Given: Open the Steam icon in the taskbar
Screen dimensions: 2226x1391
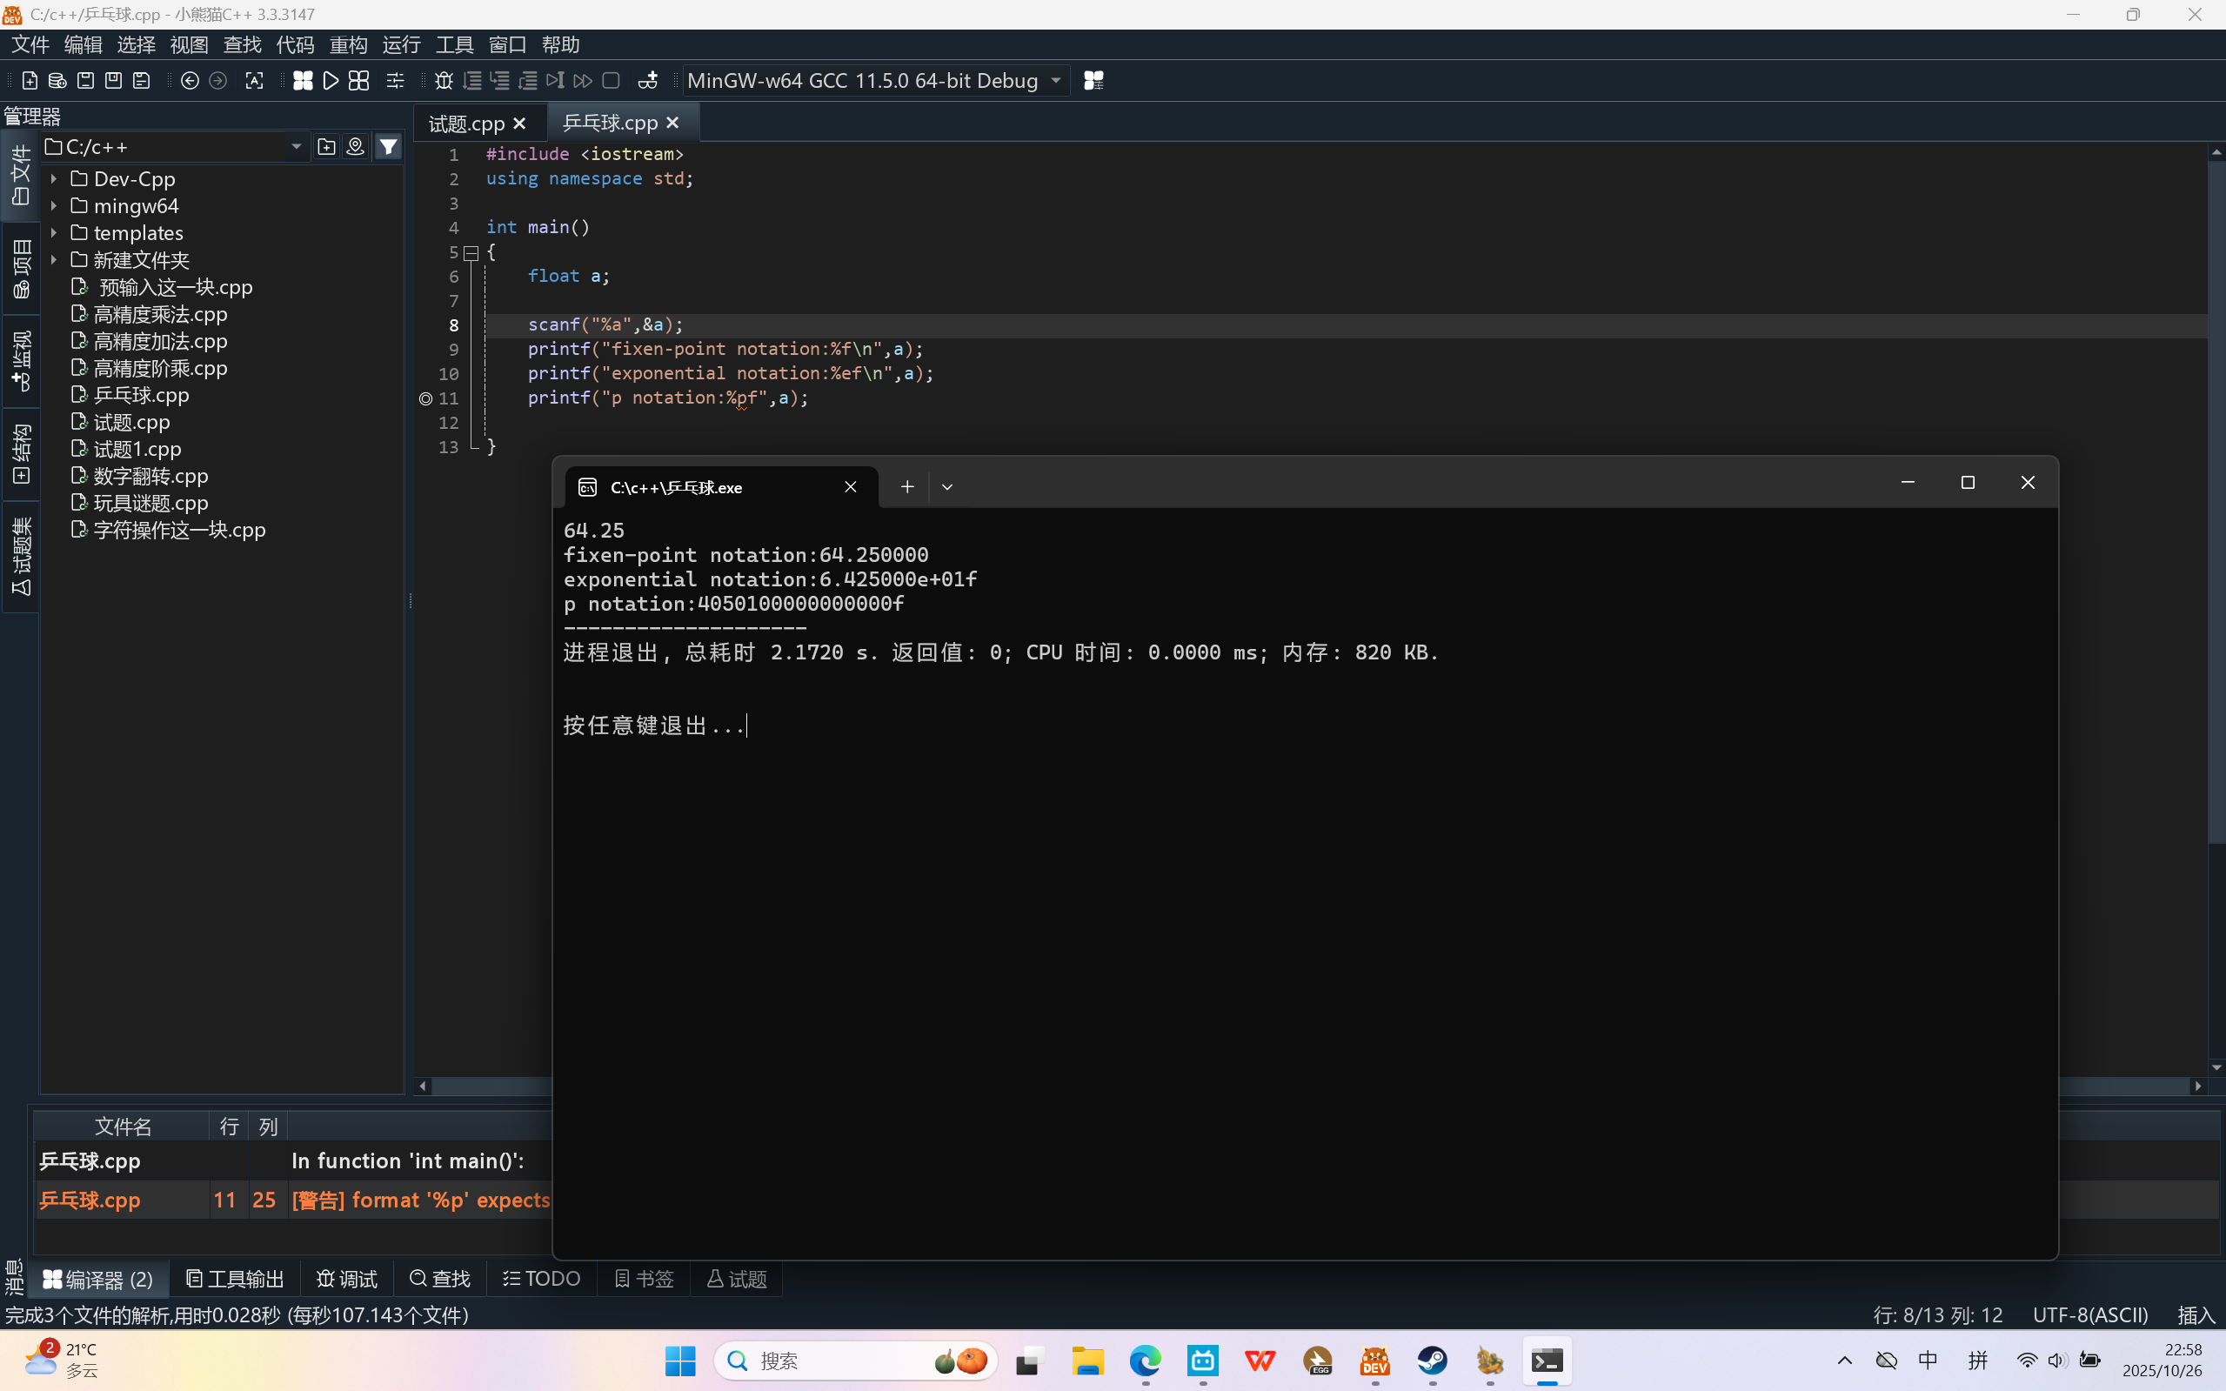Looking at the screenshot, I should click(1432, 1361).
